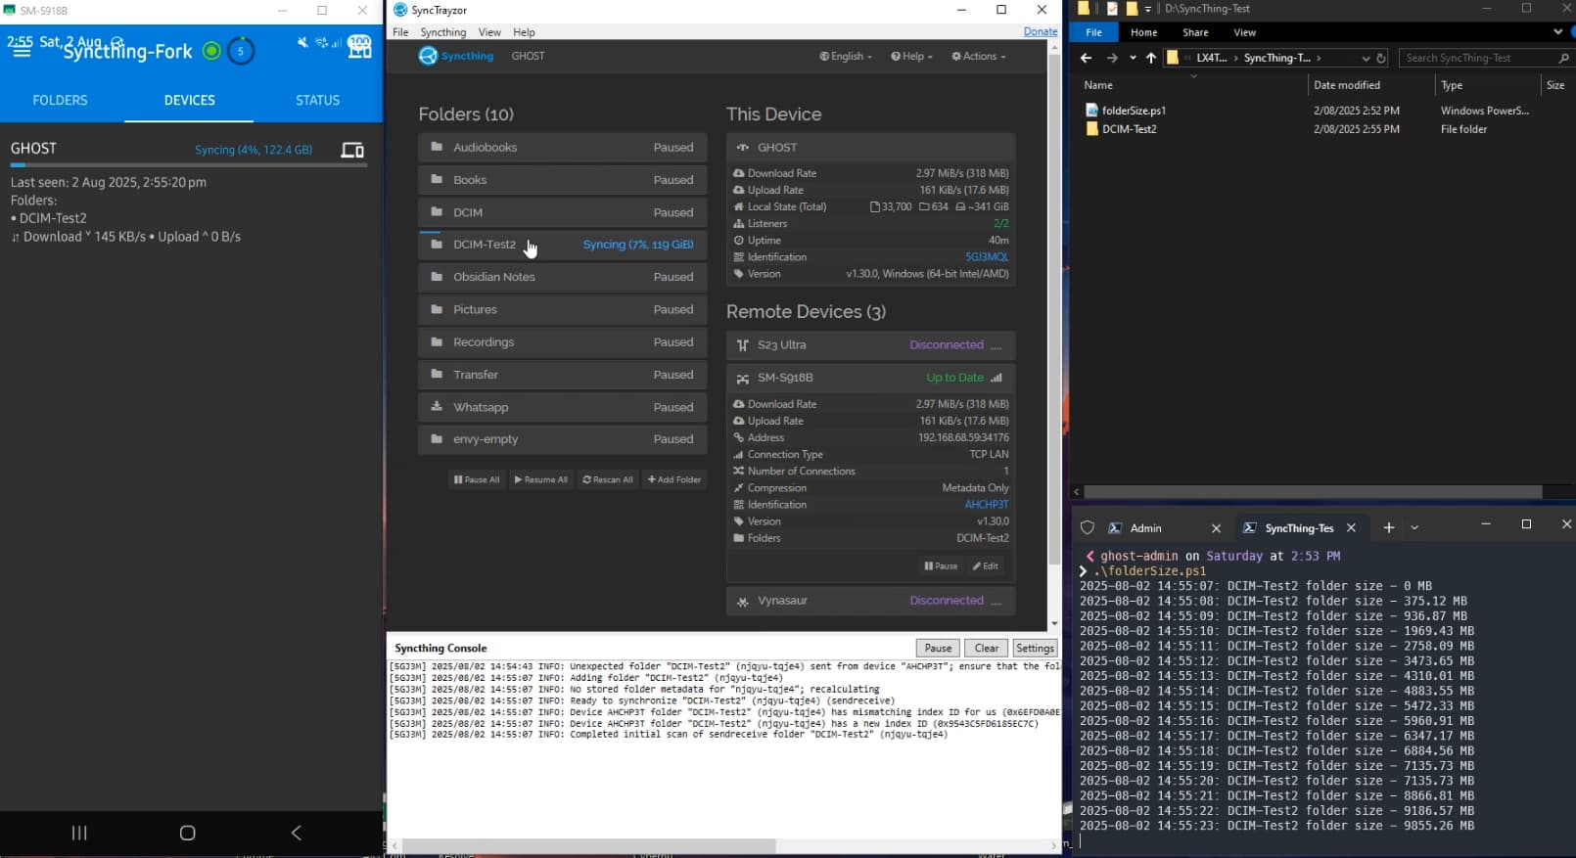Expand the Obsidian Notes folder row
The image size is (1576, 858).
(563, 277)
